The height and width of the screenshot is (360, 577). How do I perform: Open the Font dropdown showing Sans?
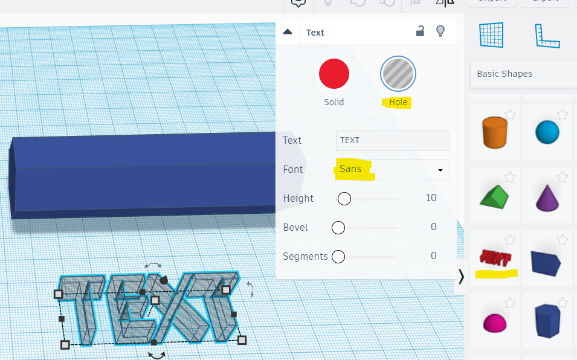pyautogui.click(x=392, y=170)
